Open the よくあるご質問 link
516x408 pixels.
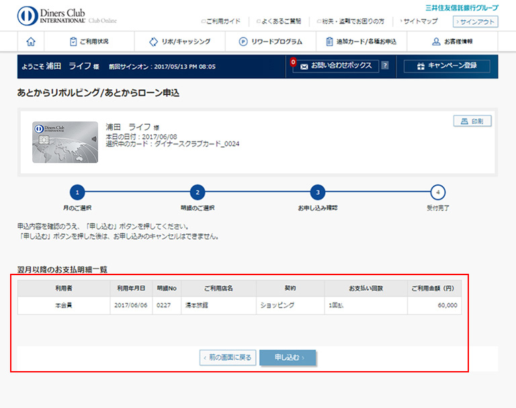(x=277, y=21)
